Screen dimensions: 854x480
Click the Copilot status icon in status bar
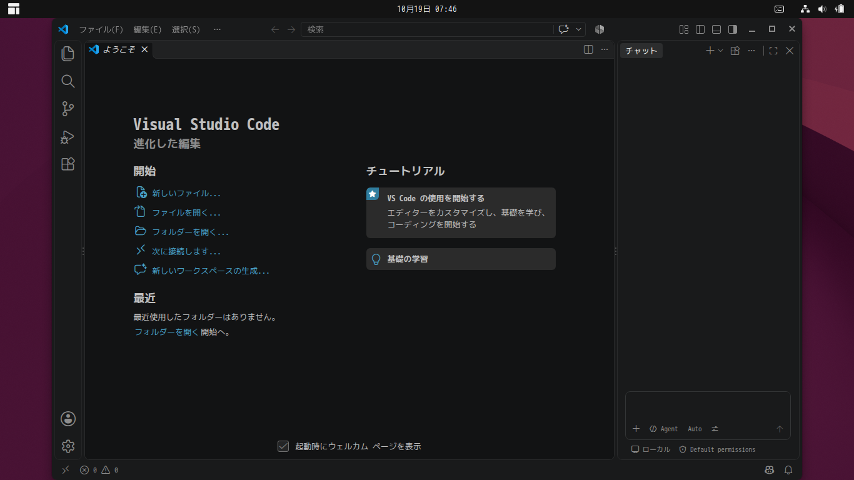pos(769,470)
